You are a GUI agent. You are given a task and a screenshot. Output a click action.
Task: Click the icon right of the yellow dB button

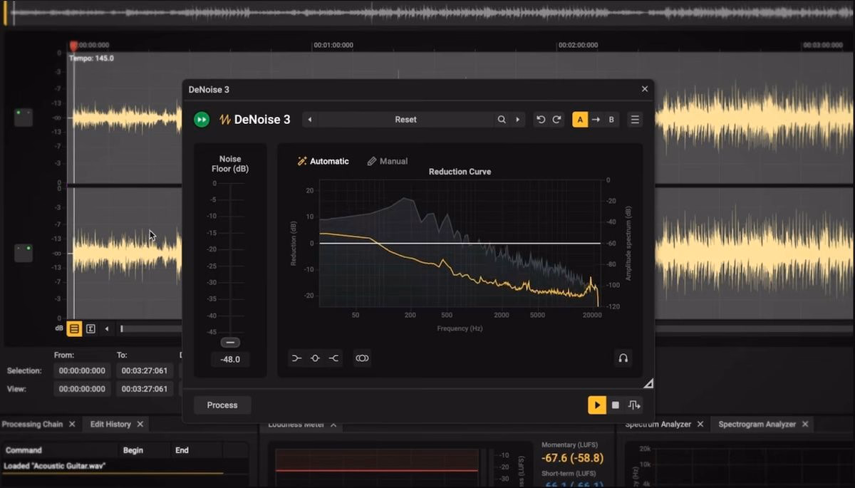point(91,328)
